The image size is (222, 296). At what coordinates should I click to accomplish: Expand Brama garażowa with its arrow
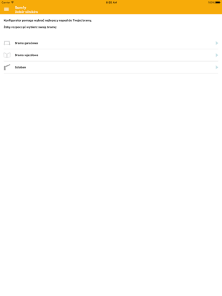(x=216, y=43)
